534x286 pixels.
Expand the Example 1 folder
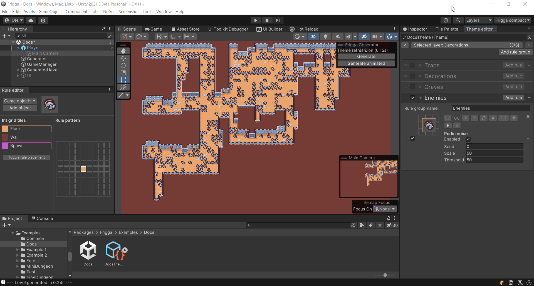(x=18, y=250)
